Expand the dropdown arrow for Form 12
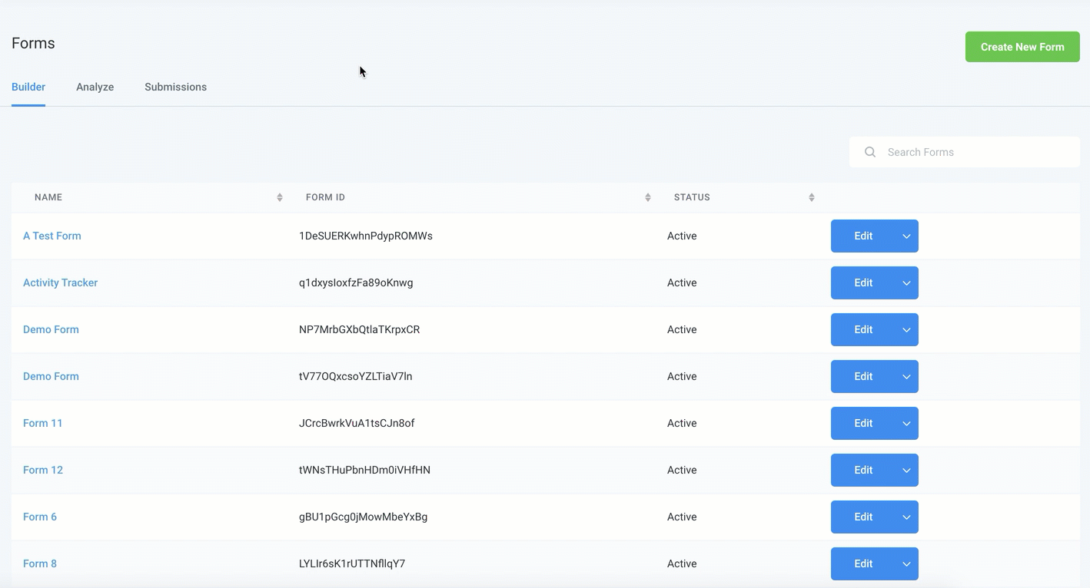 pos(906,470)
